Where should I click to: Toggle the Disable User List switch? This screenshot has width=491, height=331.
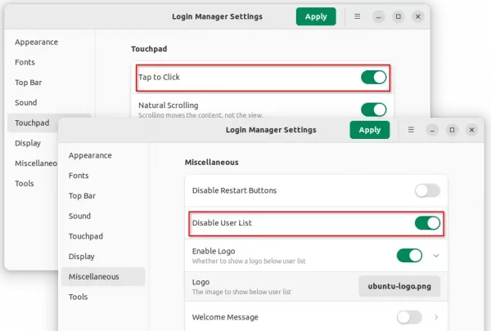(427, 223)
